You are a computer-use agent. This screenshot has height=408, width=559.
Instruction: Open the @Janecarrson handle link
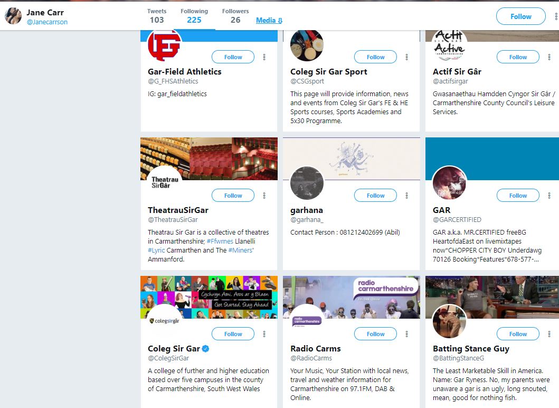[x=47, y=22]
